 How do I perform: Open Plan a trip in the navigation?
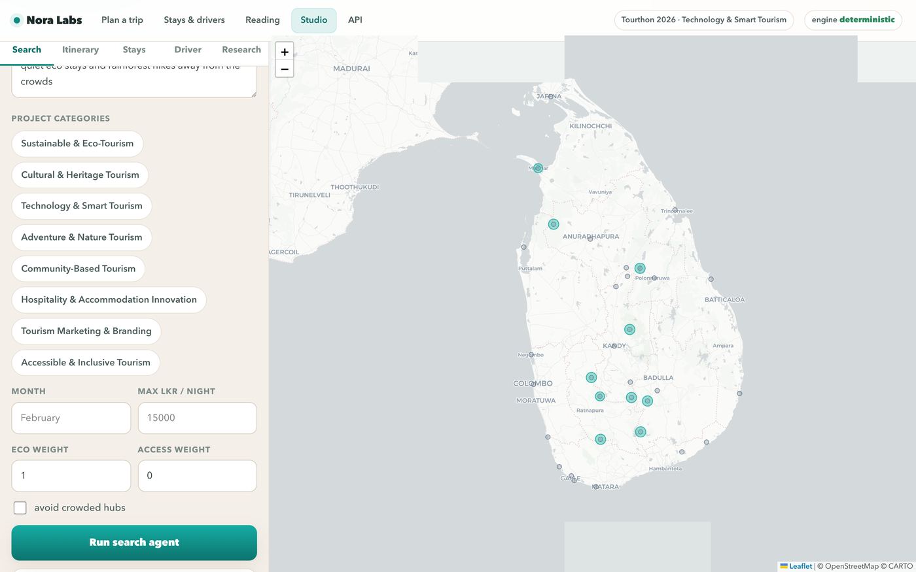click(x=122, y=20)
